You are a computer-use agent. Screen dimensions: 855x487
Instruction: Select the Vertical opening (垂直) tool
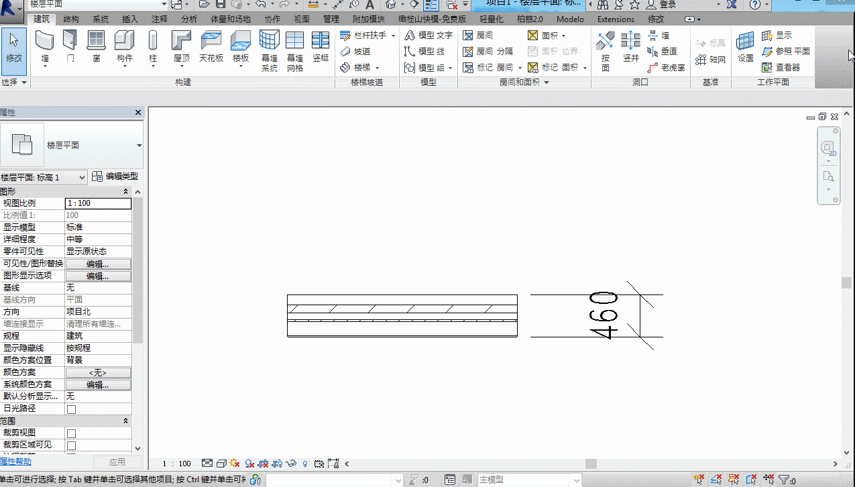[663, 51]
